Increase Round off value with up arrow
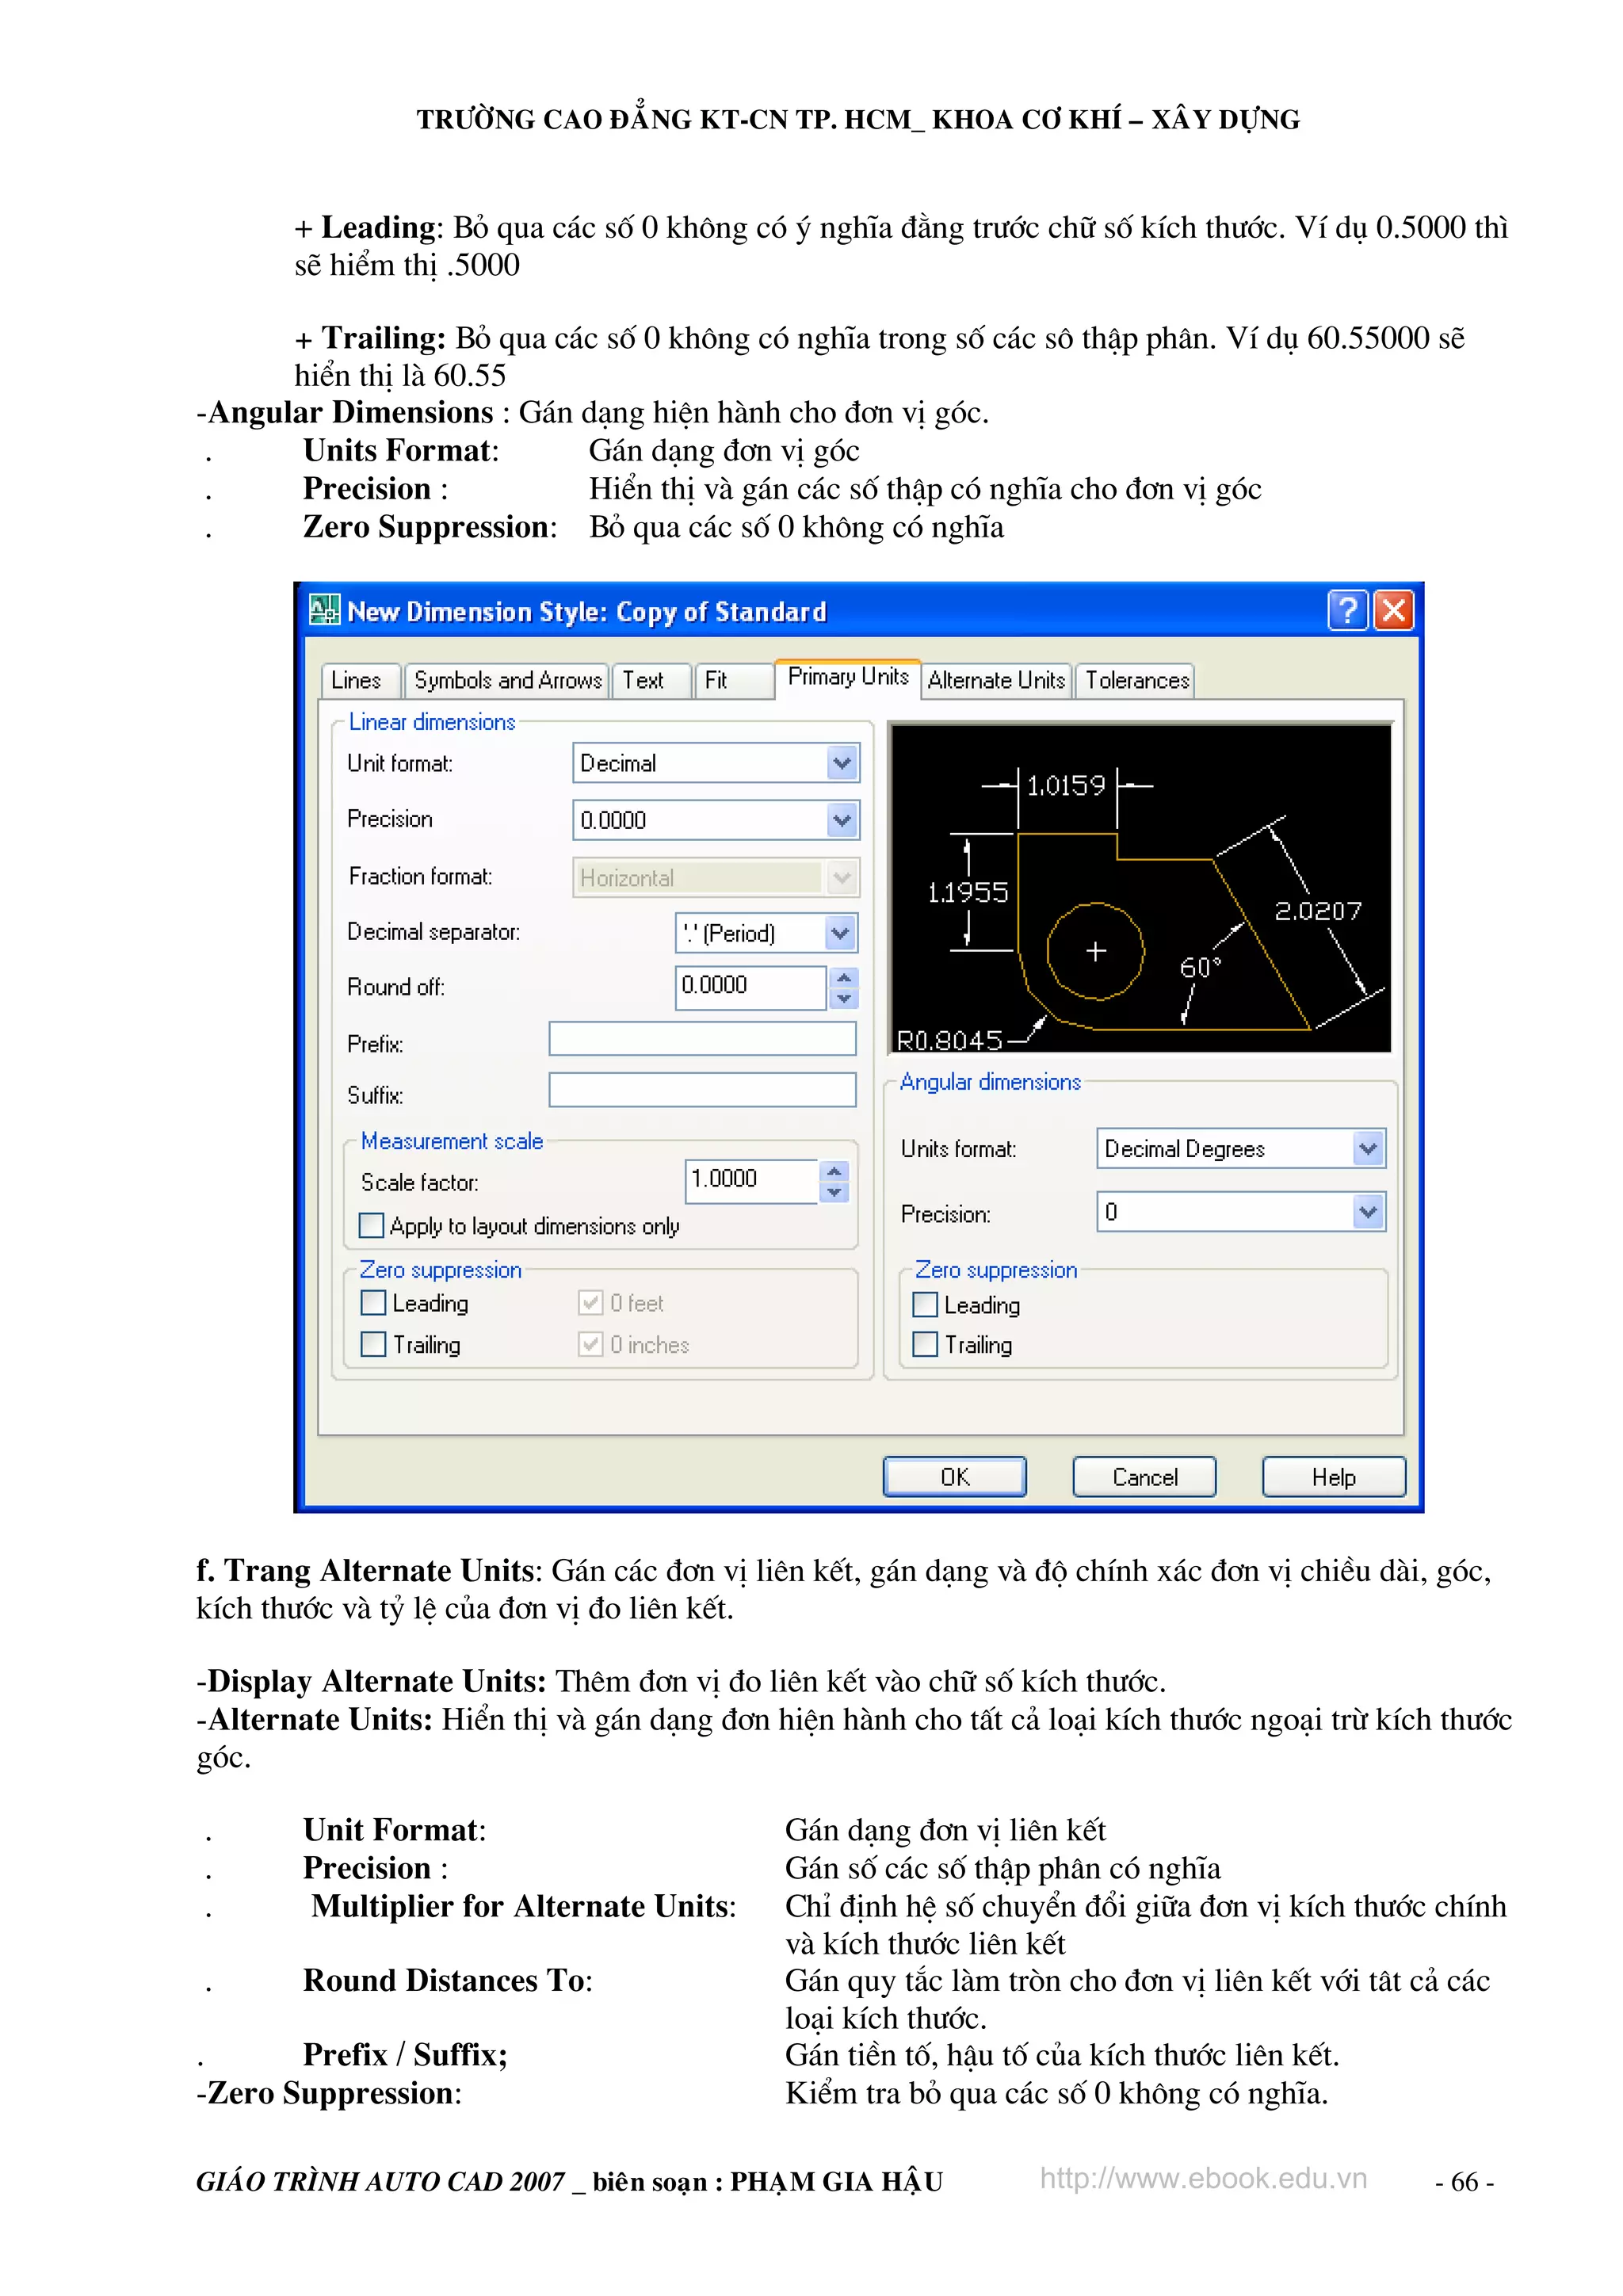 [844, 977]
